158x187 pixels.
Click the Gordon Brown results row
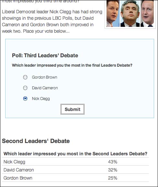[75, 178]
